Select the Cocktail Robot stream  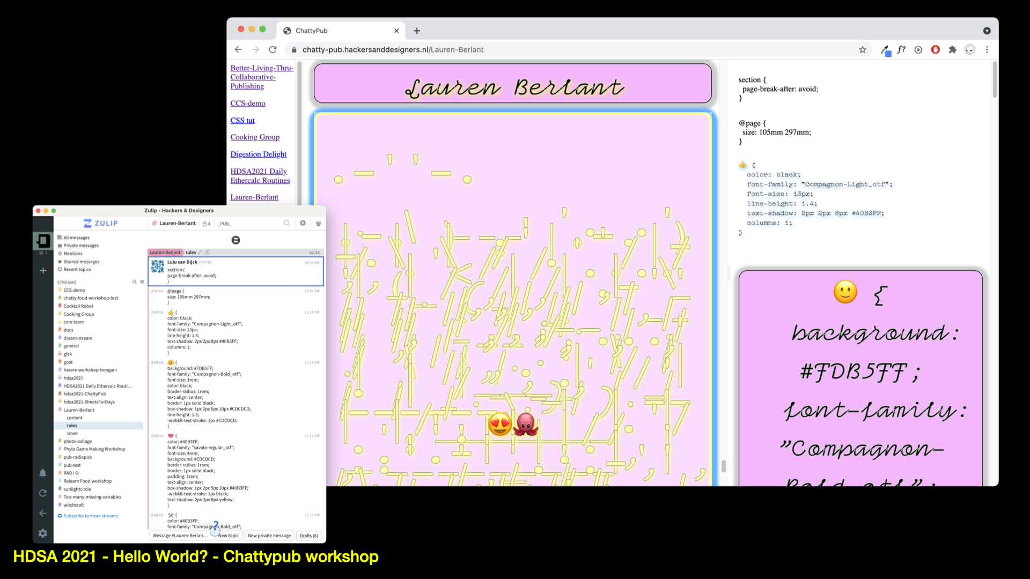pyautogui.click(x=78, y=306)
